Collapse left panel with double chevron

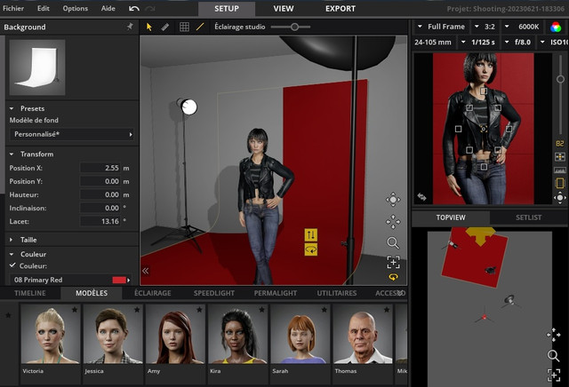146,271
